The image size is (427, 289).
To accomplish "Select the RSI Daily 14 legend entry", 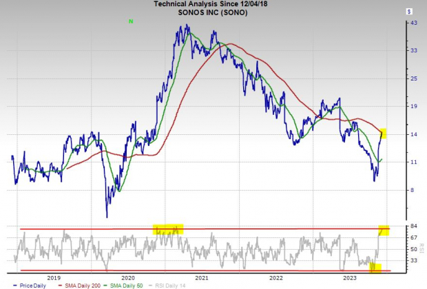I will click(x=167, y=286).
